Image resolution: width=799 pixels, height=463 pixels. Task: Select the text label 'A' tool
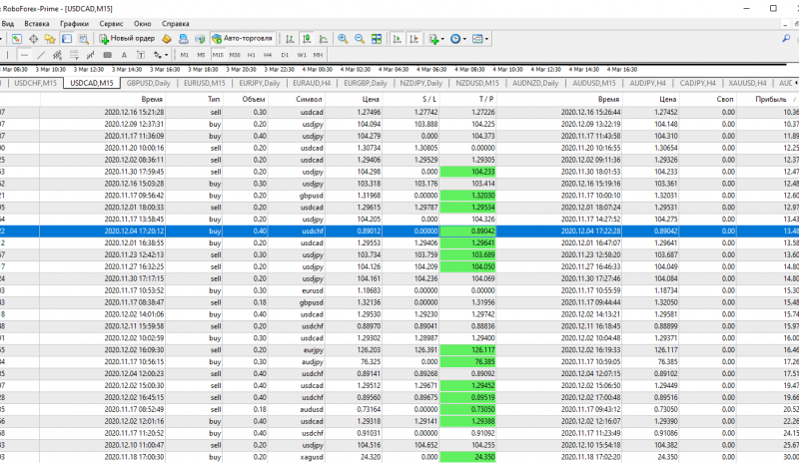point(124,55)
